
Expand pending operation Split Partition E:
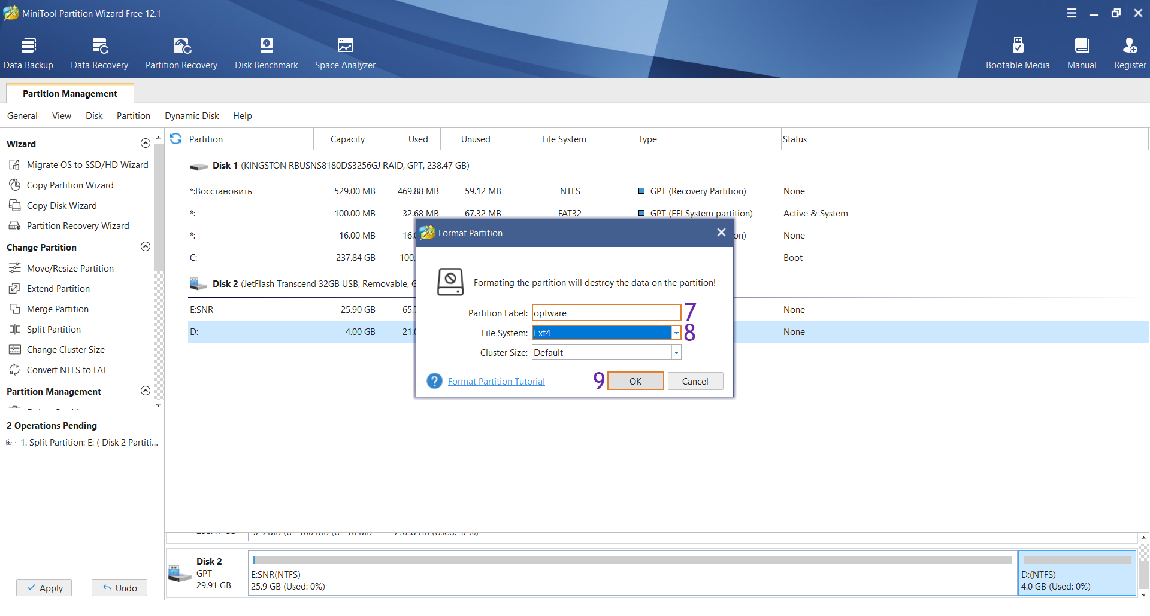pos(9,443)
